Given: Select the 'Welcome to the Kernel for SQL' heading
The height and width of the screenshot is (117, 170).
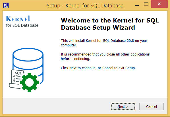Looking at the screenshot, I should [x=110, y=24].
